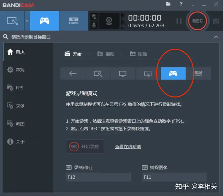Toggle mouse cursor effect icon

pos(94,17)
